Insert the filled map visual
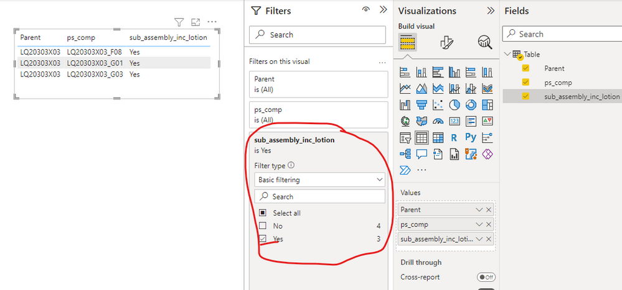This screenshot has height=290, width=622. tap(422, 121)
